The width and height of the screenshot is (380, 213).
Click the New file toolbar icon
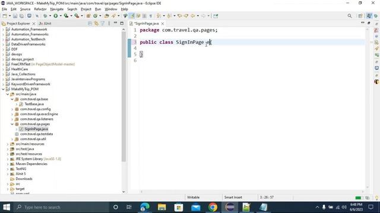tap(5, 16)
